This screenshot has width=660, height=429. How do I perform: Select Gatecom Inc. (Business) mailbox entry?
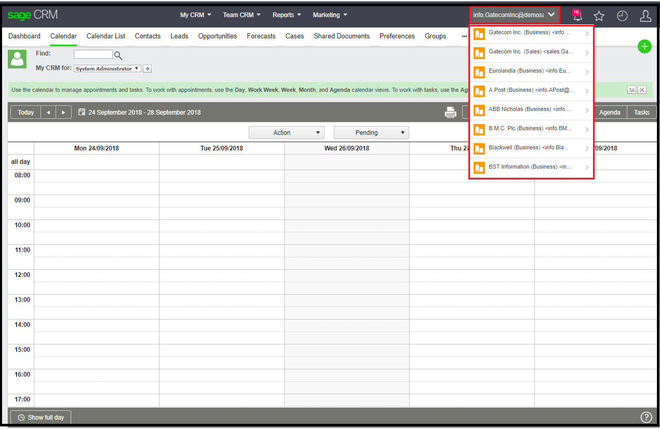(x=531, y=34)
